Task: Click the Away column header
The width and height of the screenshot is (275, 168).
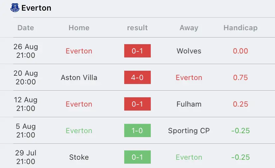Action: coord(189,28)
